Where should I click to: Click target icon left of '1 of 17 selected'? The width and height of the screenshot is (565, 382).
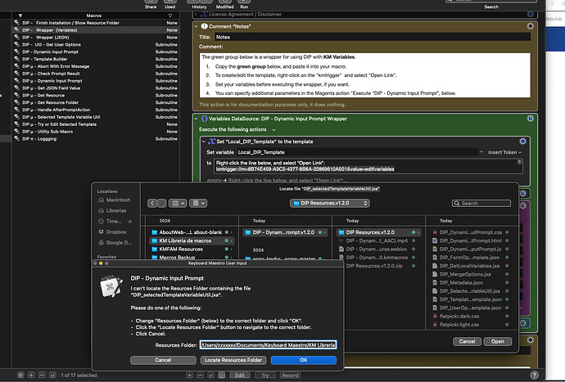(x=20, y=375)
